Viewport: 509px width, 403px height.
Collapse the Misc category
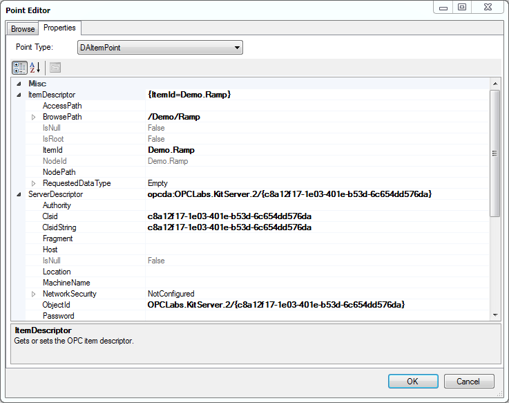coord(19,84)
